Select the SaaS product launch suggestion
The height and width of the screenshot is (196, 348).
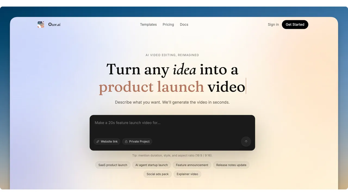coord(113,165)
